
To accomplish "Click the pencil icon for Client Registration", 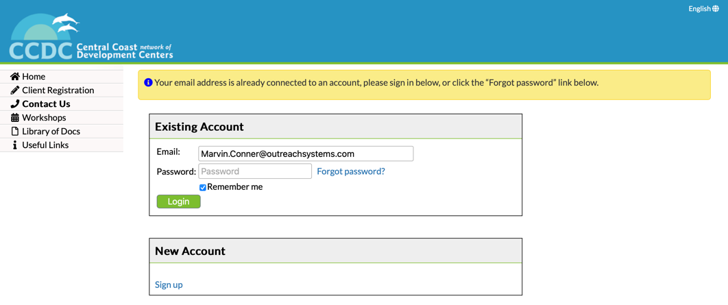I will [14, 90].
